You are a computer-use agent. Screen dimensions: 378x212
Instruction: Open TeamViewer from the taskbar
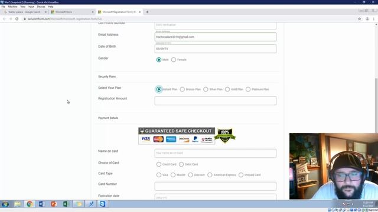(x=103, y=204)
